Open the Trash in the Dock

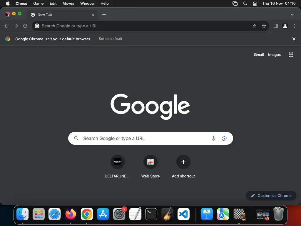(278, 214)
